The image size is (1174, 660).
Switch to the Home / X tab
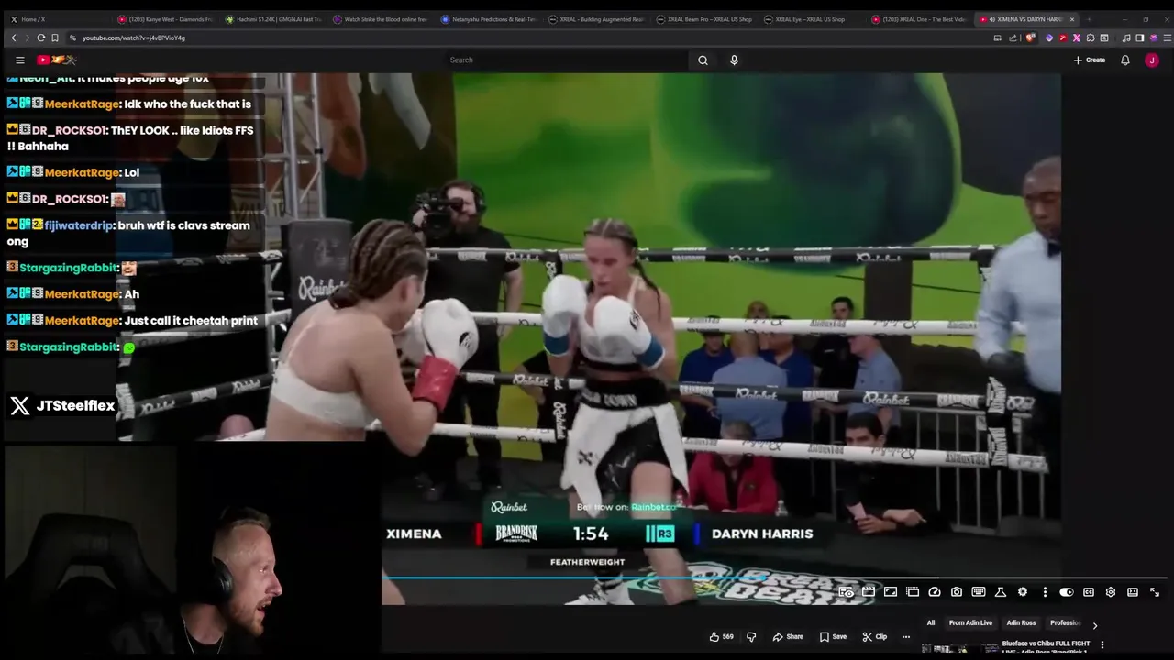55,19
